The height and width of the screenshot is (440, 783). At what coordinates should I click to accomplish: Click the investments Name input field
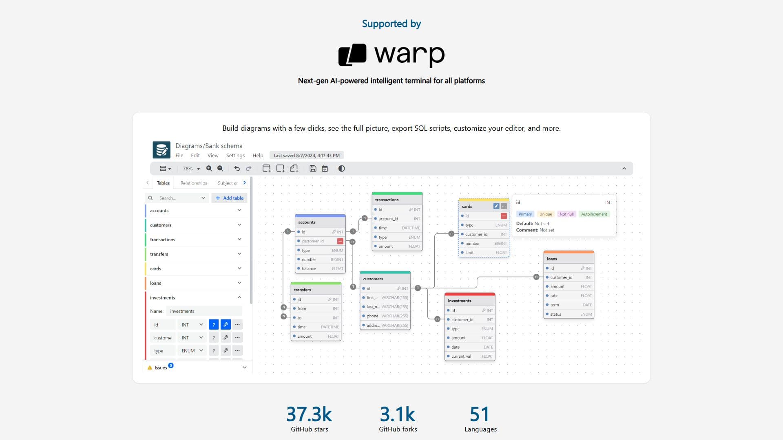(204, 311)
